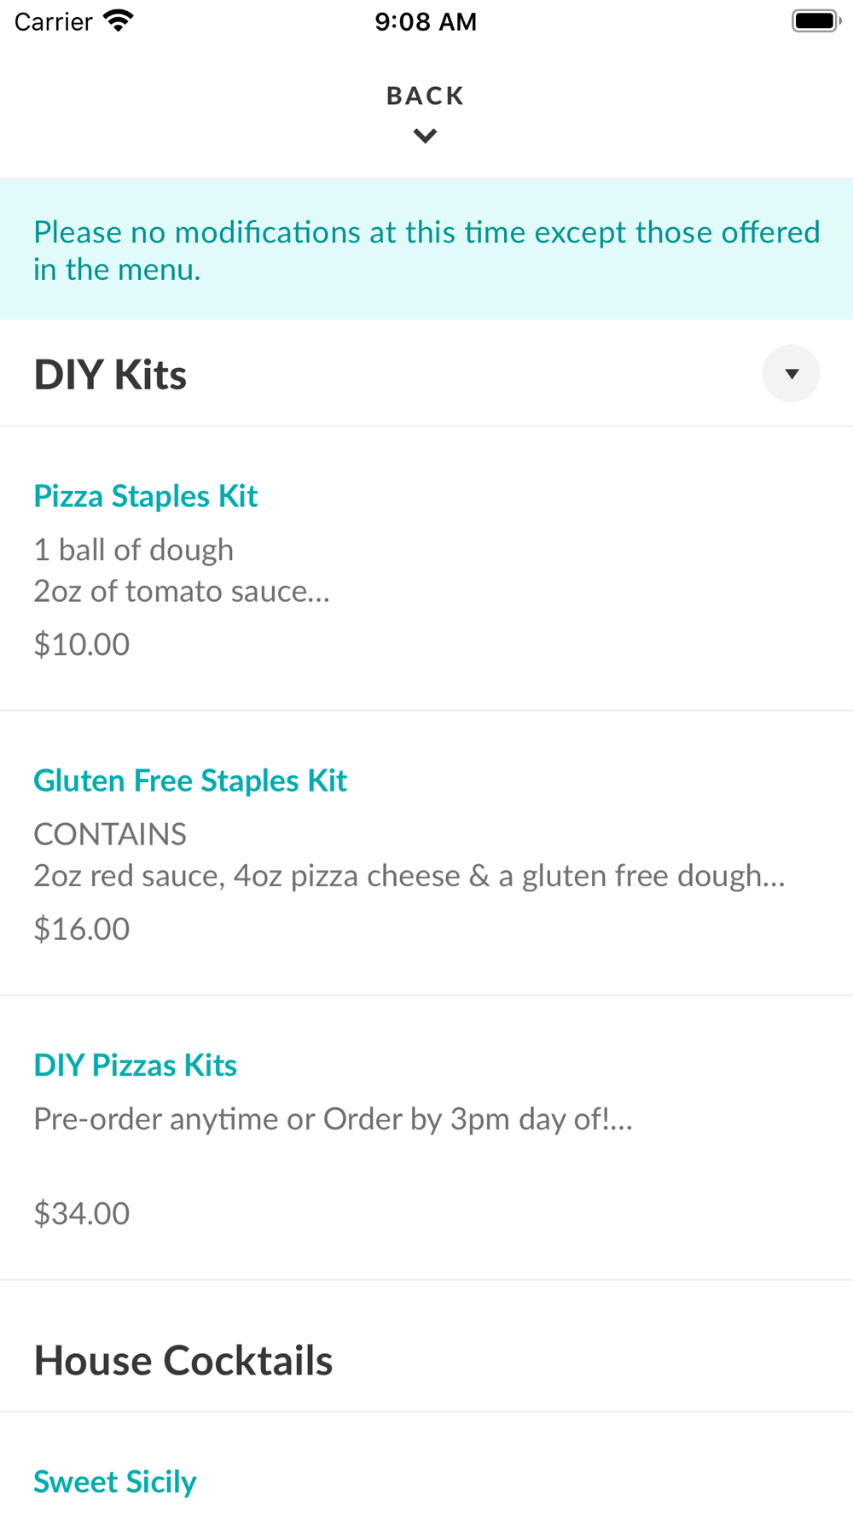
Task: Open the DIY Pizzas Kits item
Action: (x=136, y=1065)
